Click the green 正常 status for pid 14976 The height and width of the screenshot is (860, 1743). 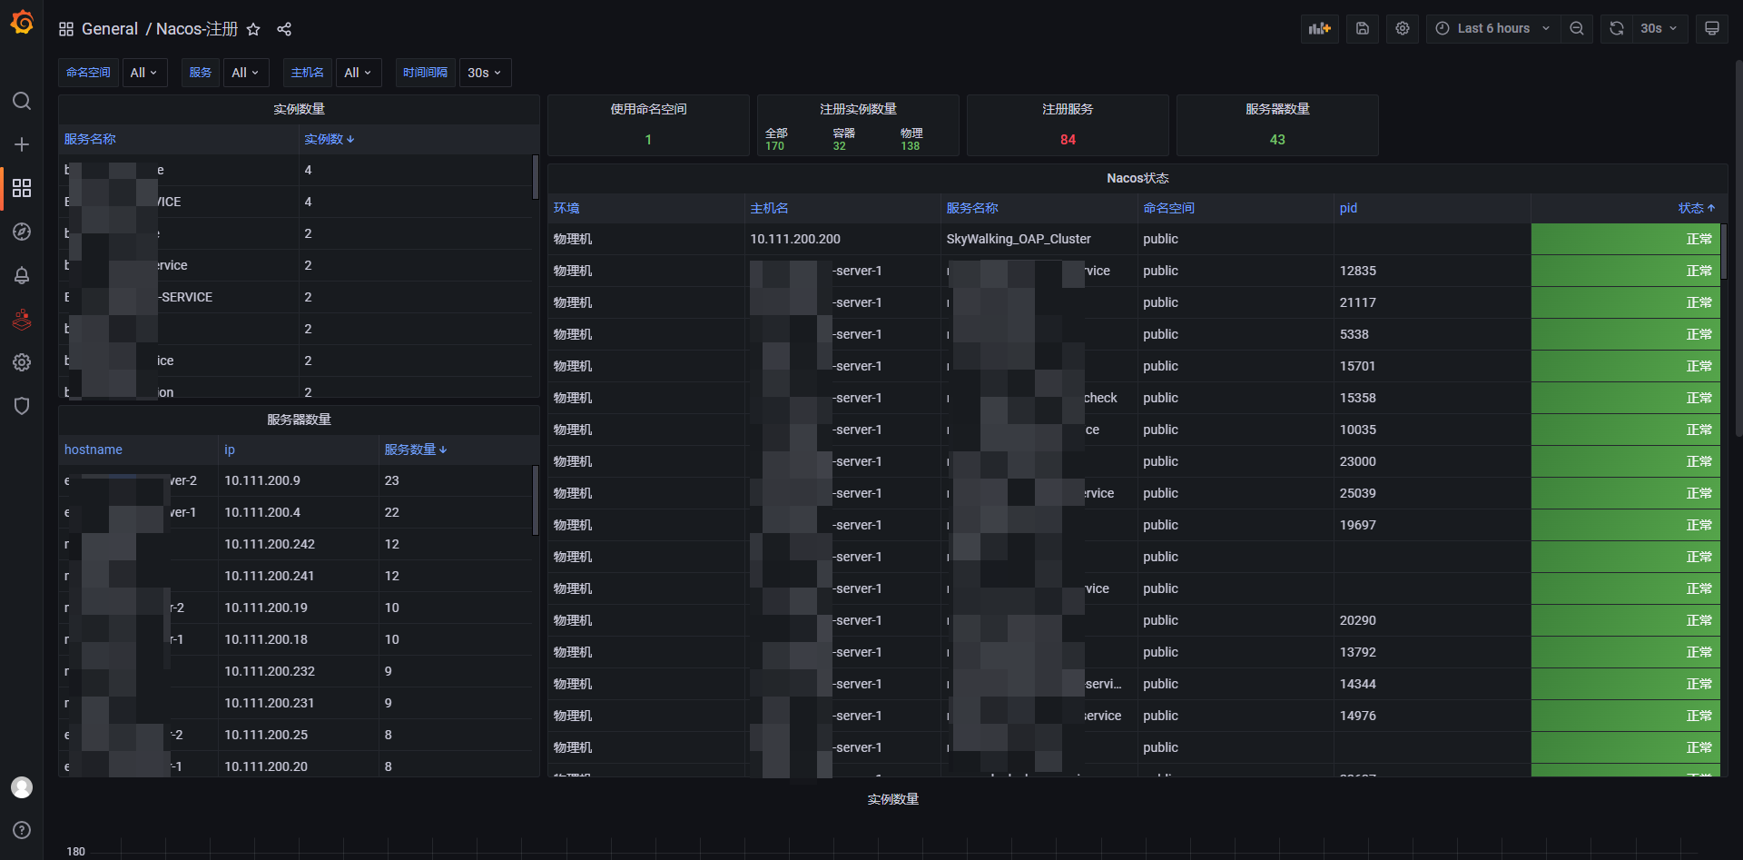(x=1625, y=716)
